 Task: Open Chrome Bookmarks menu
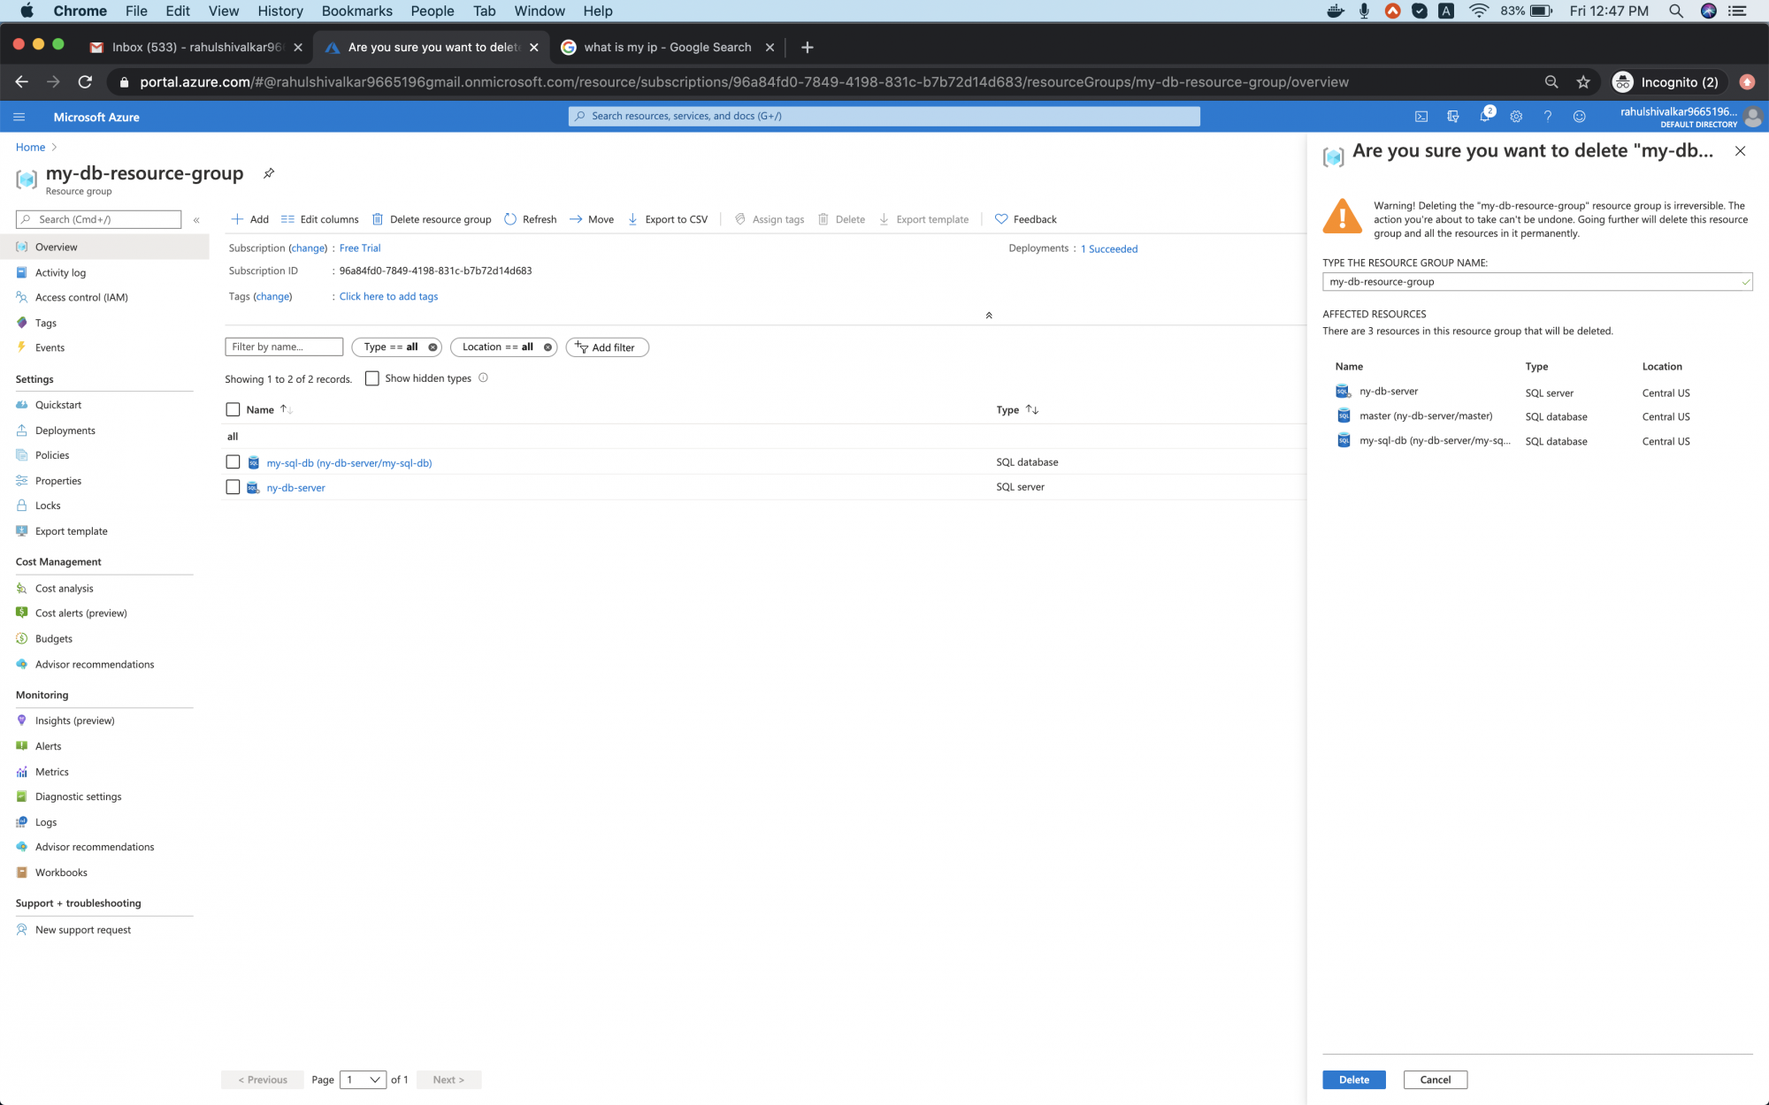click(x=356, y=11)
